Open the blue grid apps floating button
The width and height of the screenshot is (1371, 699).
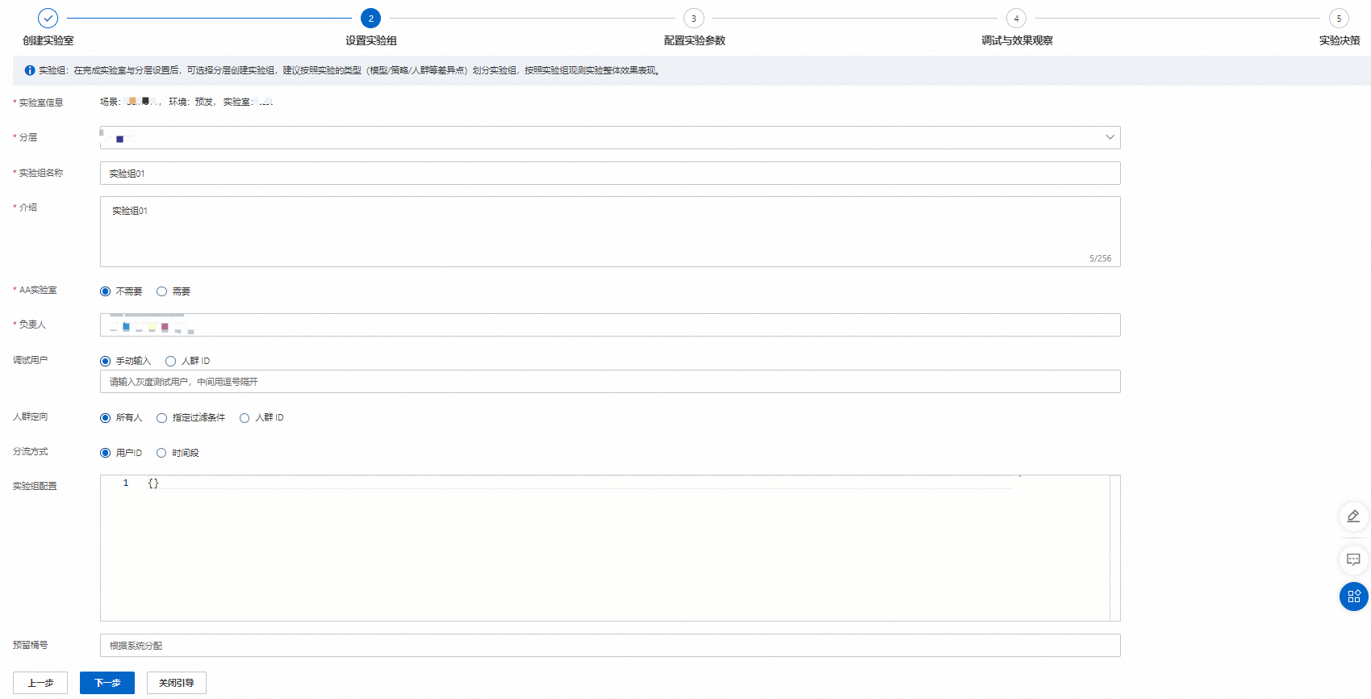pos(1353,596)
